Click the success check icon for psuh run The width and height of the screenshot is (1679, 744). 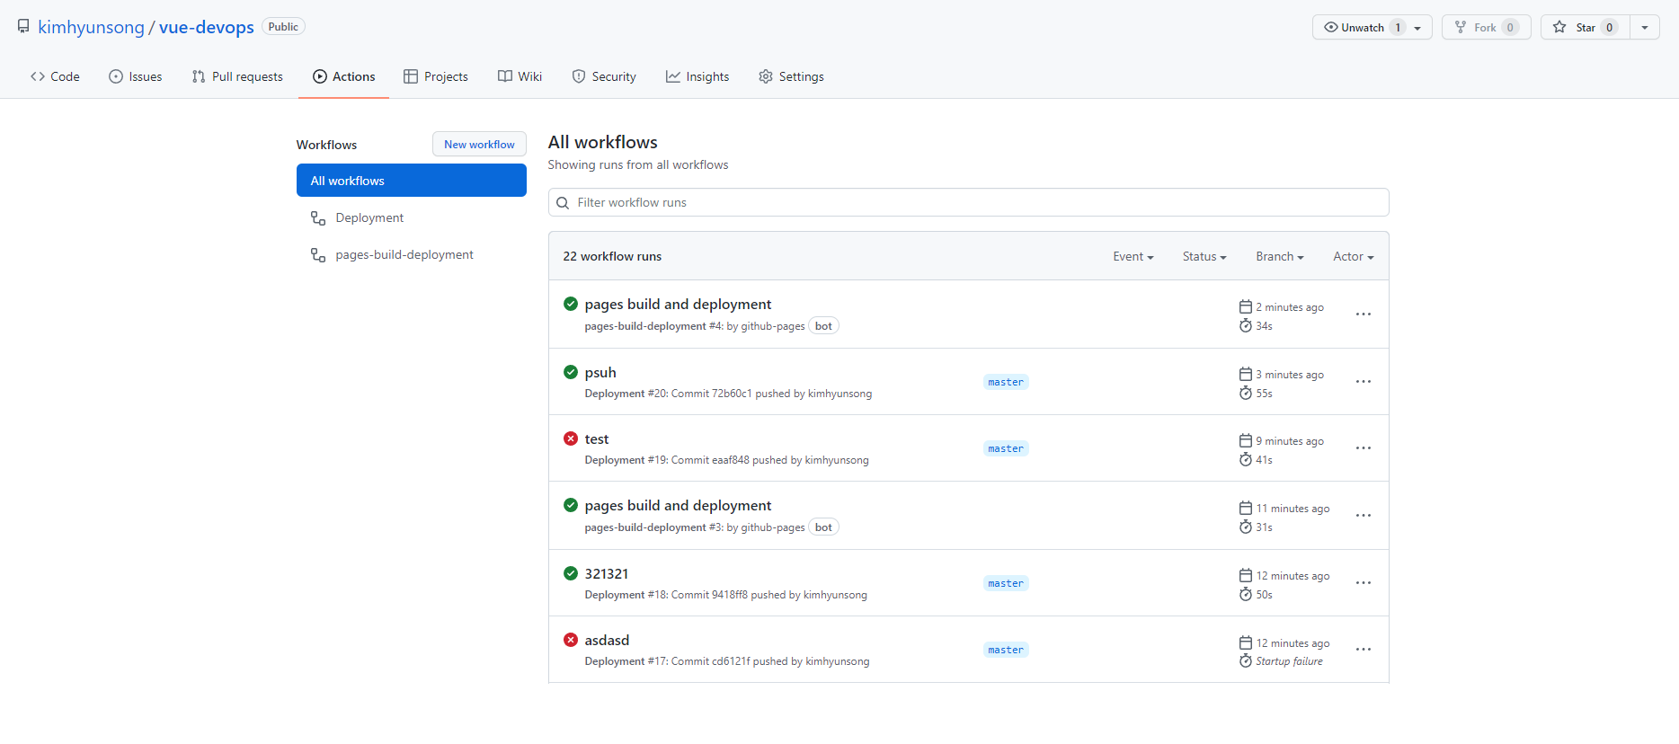coord(571,372)
